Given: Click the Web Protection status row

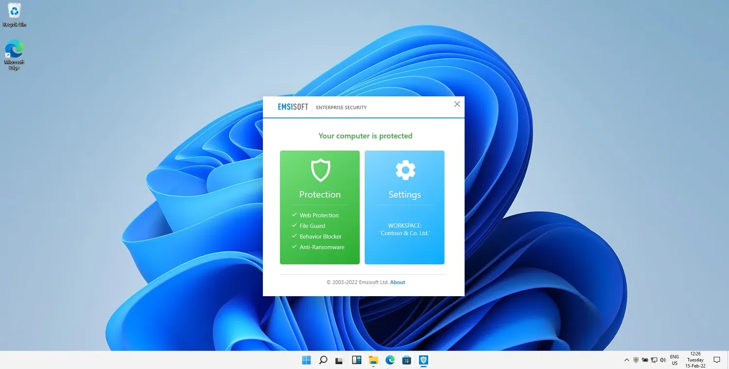Looking at the screenshot, I should click(x=315, y=215).
